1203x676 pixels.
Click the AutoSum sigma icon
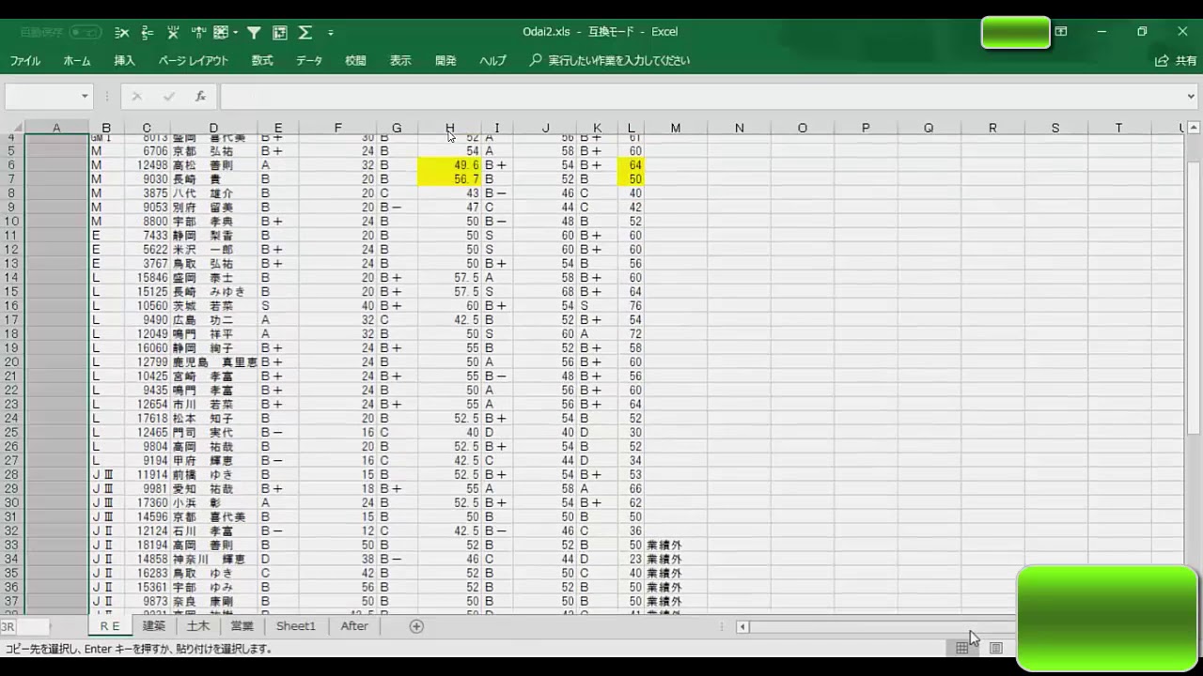[x=305, y=32]
